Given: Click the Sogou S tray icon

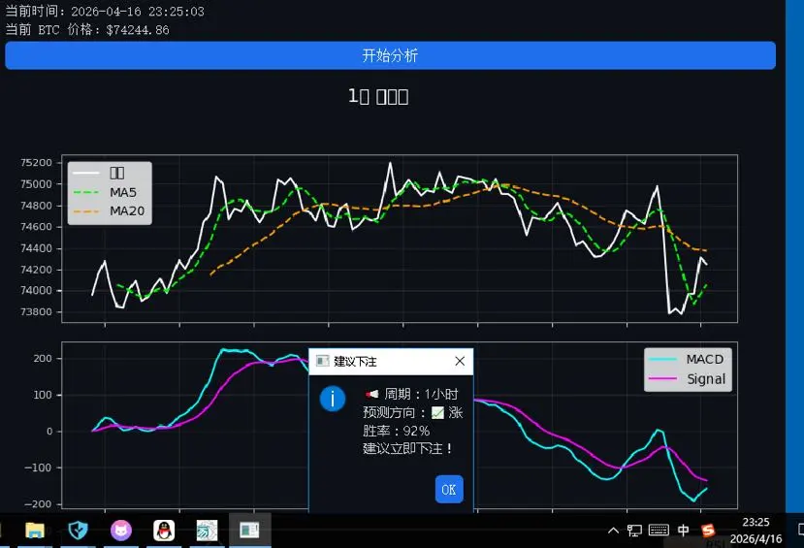Looking at the screenshot, I should tap(708, 531).
